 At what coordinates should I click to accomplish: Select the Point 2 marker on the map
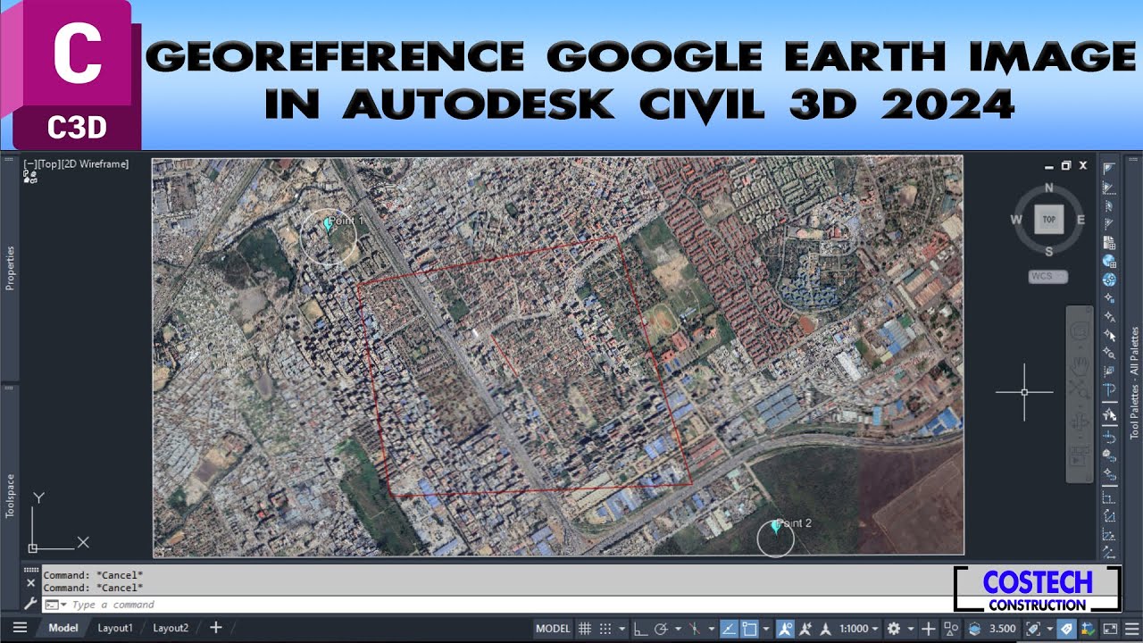coord(775,528)
